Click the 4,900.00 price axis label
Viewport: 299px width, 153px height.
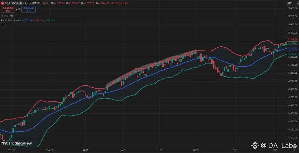point(293,81)
